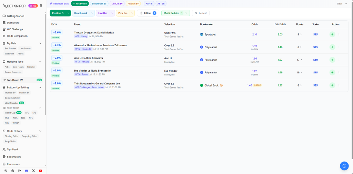
Task: Click the STALE warning badge on the 1.40 odds
Action: click(257, 85)
